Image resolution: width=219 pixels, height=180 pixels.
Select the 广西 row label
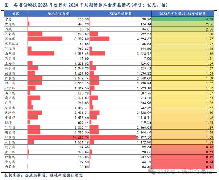coord(8,103)
